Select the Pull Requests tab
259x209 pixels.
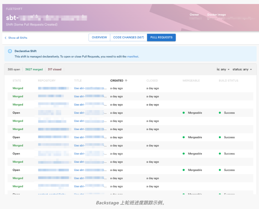coord(161,37)
